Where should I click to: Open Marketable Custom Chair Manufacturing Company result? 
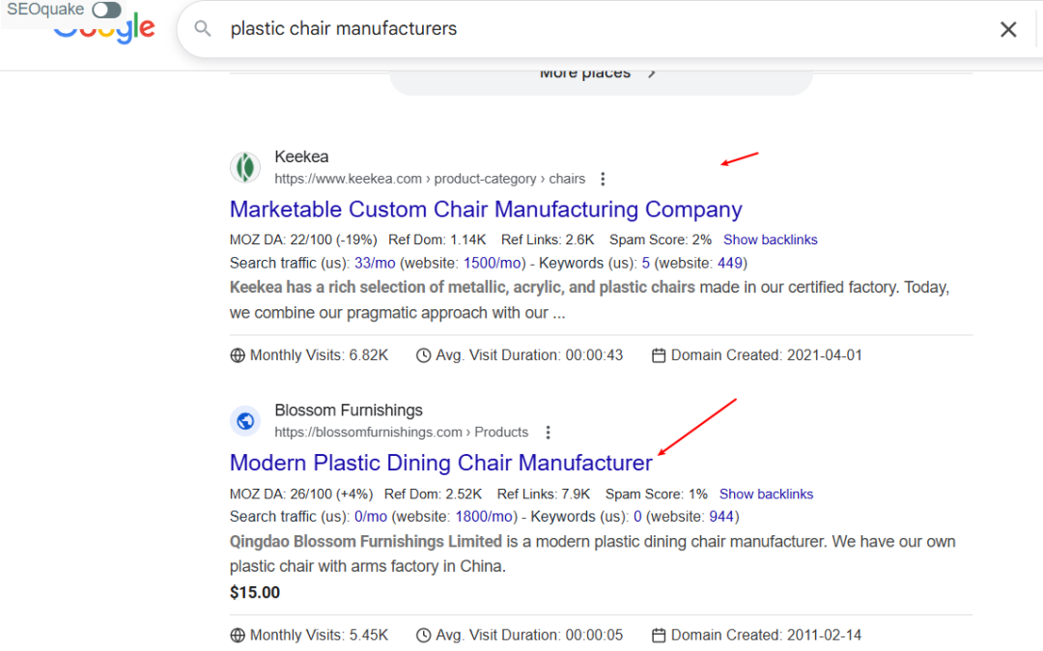486,210
